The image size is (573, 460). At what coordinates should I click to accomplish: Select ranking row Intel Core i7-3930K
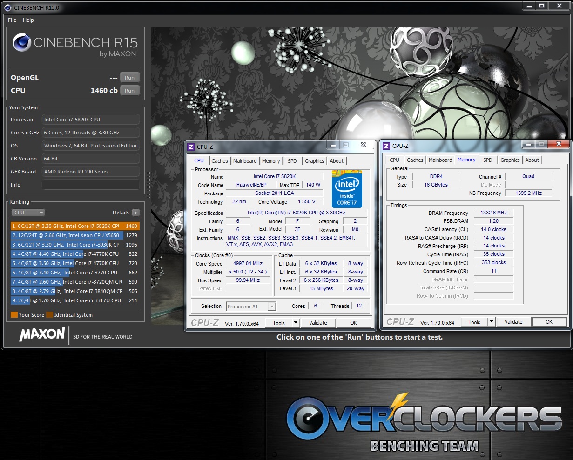(75, 245)
